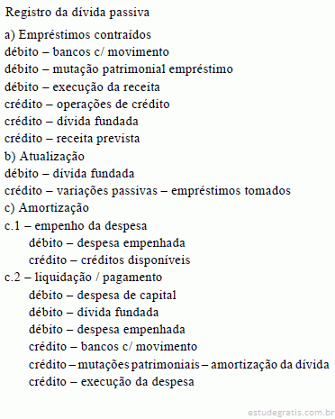This screenshot has width=335, height=419.
Task: Click the line 'crédito – operações de crédito'
Action: pos(87,105)
